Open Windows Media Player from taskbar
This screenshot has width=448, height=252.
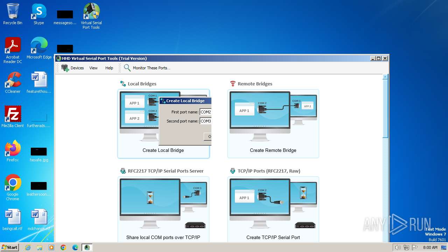pyautogui.click(x=51, y=247)
